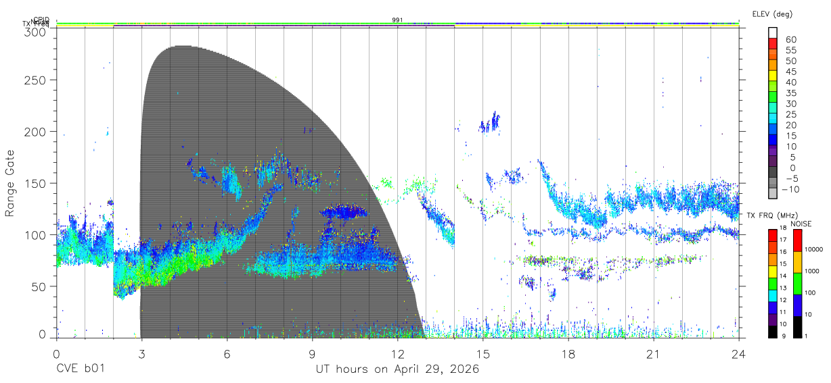Click the '30' label on ELEV colorbar
The height and width of the screenshot is (383, 831).
tap(790, 103)
